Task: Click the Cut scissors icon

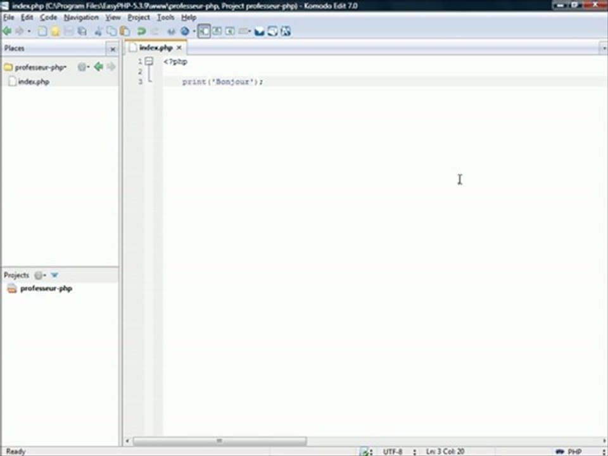Action: [99, 31]
